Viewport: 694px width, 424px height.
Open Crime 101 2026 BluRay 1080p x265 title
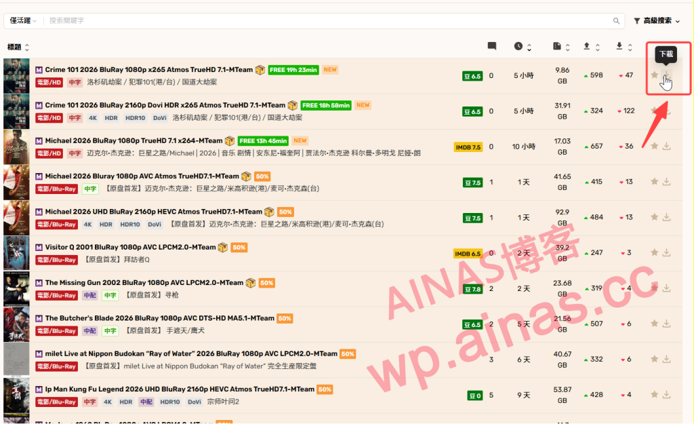point(148,70)
